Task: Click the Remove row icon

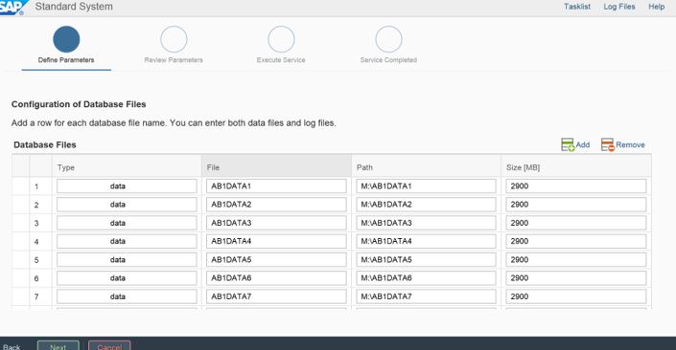Action: [608, 144]
